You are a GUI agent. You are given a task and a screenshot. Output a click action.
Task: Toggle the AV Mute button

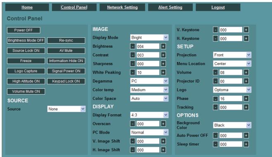point(66,51)
